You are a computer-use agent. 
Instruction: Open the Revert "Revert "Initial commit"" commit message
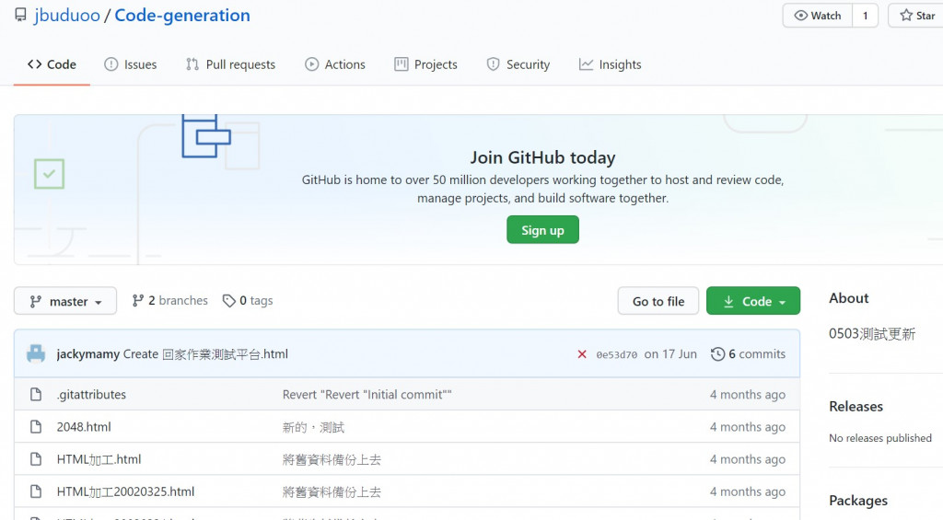pyautogui.click(x=367, y=394)
